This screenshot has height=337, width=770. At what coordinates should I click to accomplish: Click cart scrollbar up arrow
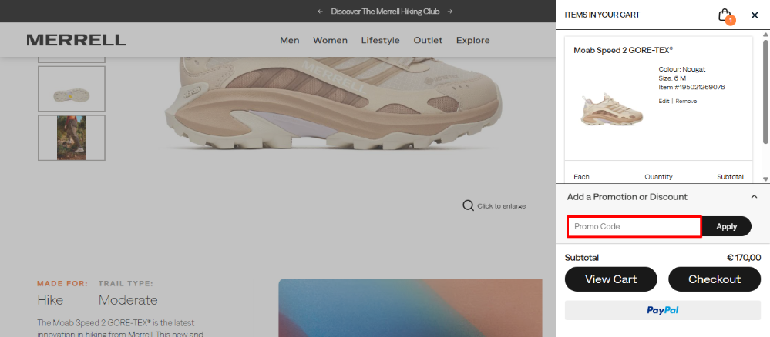pos(765,35)
